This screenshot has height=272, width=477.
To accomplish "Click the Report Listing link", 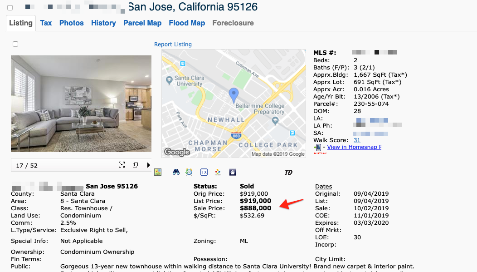I will coord(173,45).
